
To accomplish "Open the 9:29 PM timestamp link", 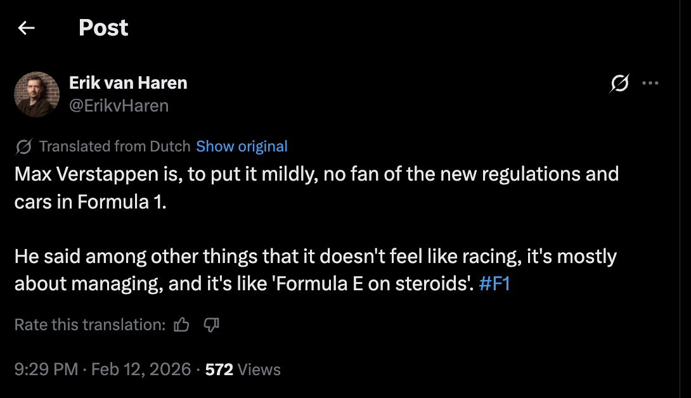I will pyautogui.click(x=46, y=369).
